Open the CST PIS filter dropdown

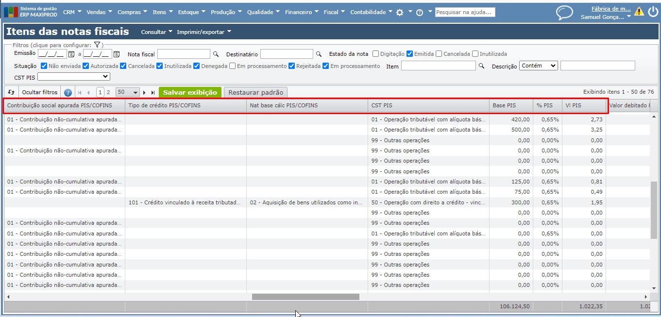[74, 77]
